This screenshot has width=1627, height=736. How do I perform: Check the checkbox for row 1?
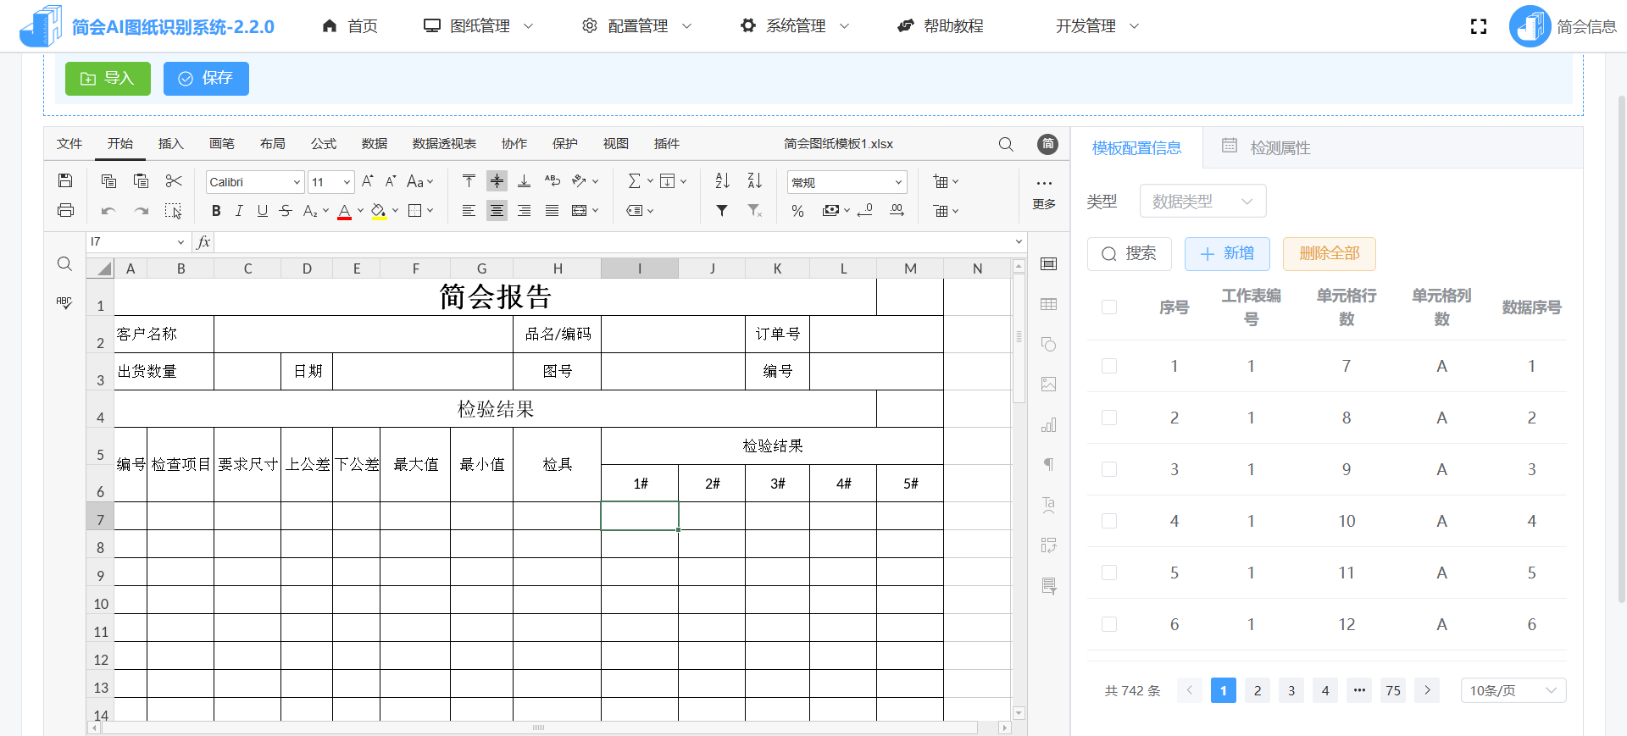pos(1109,366)
